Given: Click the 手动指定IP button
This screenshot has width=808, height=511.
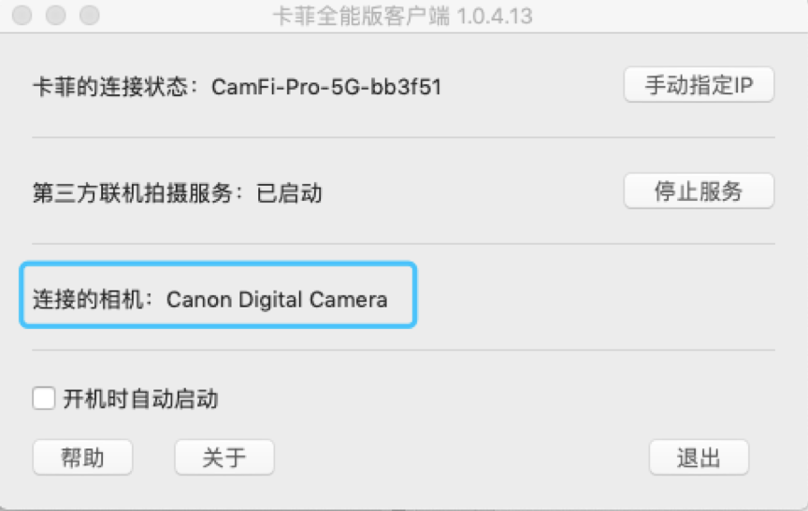Looking at the screenshot, I should [x=699, y=86].
